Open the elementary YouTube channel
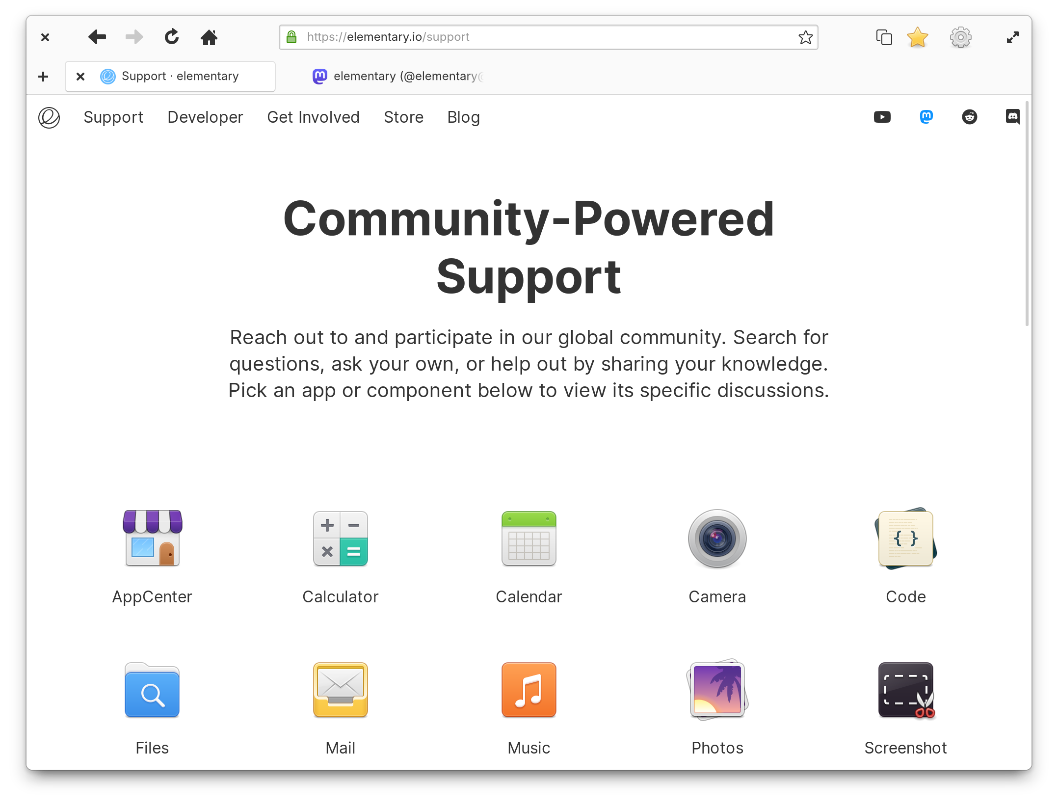Screen dimensions: 1058x809 883,117
